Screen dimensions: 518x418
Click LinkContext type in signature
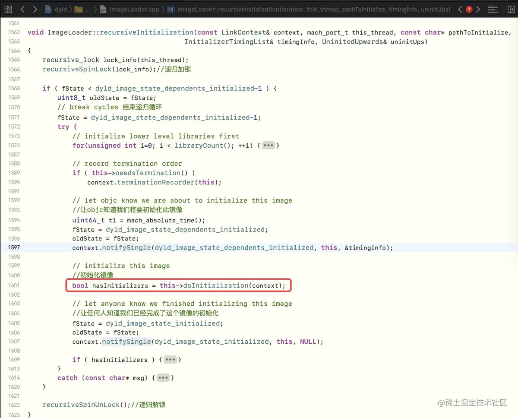point(243,32)
